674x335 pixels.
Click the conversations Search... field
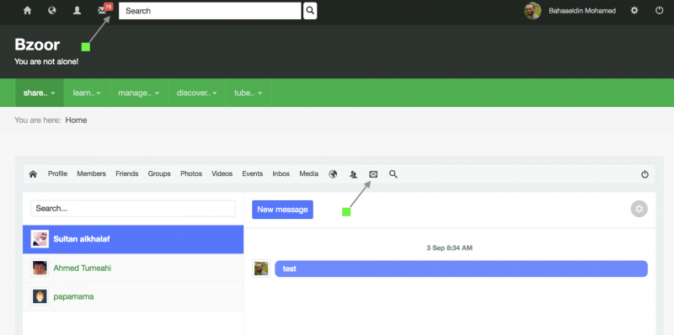click(133, 209)
